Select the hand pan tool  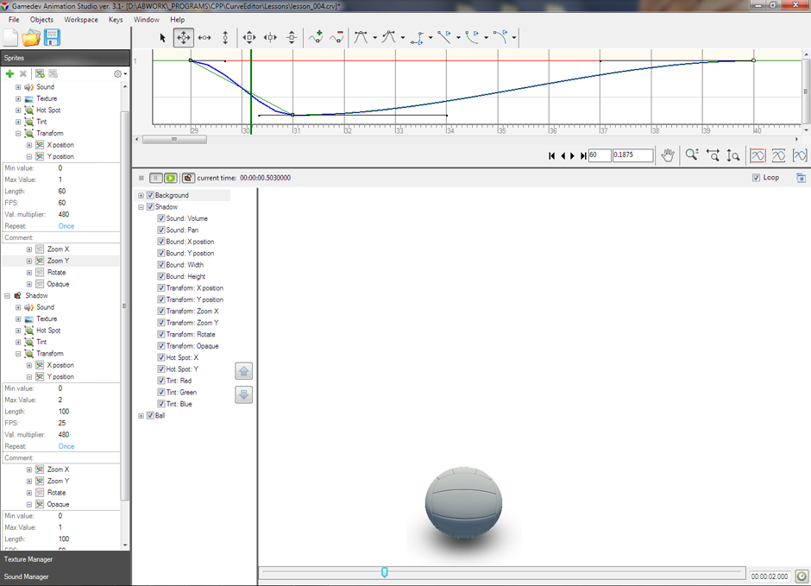667,155
